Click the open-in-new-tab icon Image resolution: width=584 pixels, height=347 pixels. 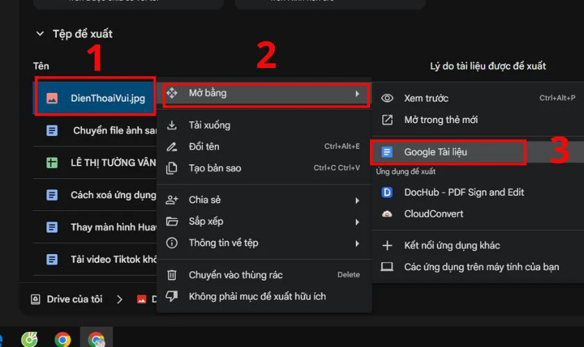pyautogui.click(x=387, y=120)
